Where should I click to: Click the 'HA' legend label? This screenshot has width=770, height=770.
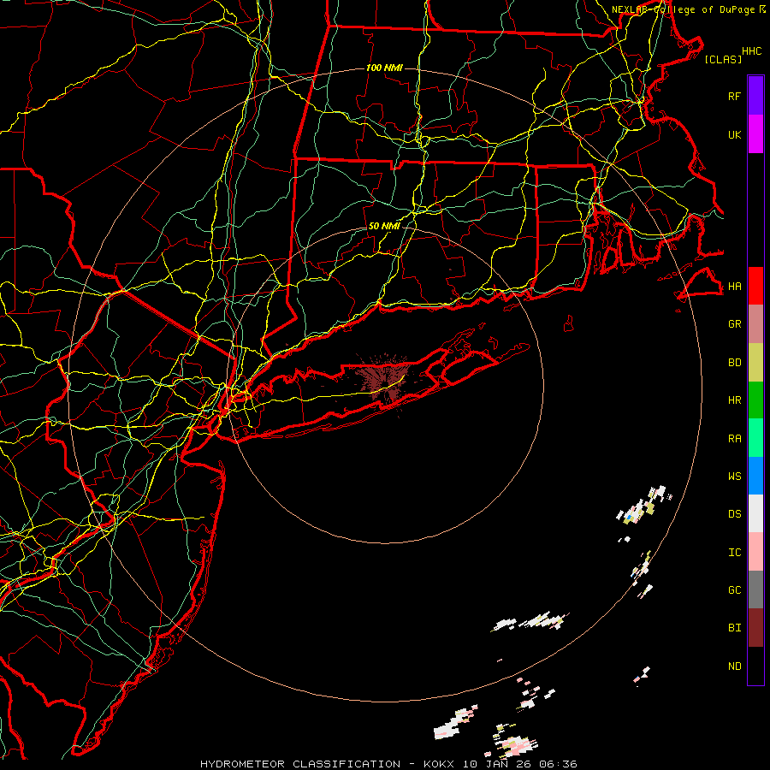[x=734, y=287]
